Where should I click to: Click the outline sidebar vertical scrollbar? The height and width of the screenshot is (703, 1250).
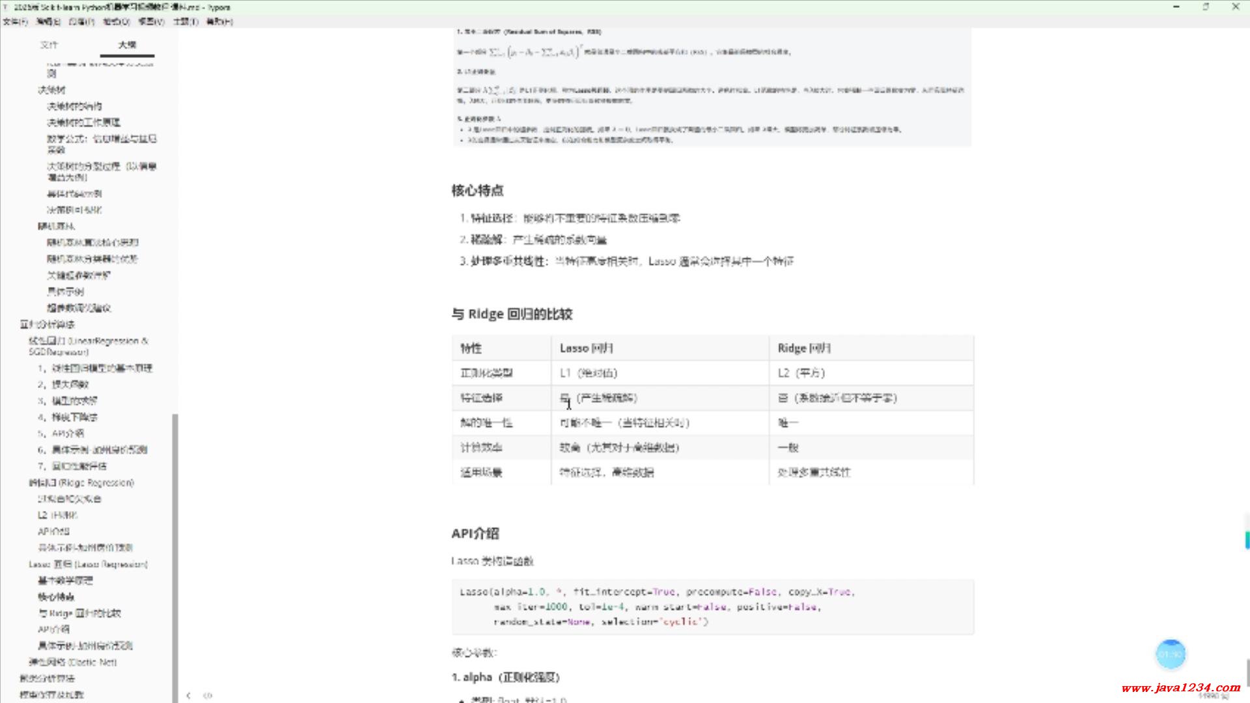[174, 553]
